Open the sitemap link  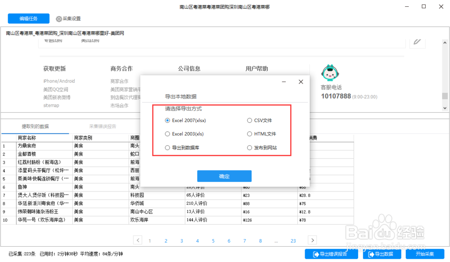(51, 106)
